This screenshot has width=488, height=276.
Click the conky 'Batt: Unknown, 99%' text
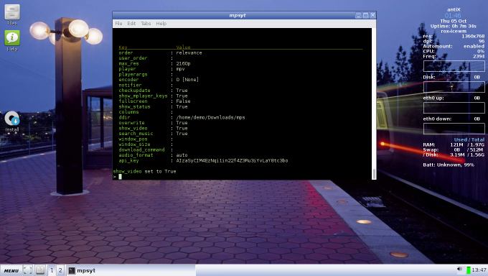coord(449,165)
